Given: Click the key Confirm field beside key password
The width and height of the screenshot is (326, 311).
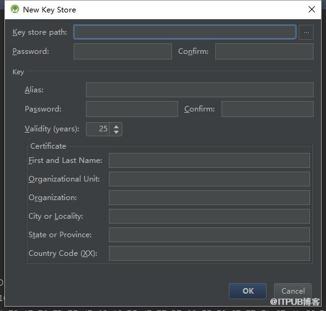Looking at the screenshot, I should (x=267, y=109).
